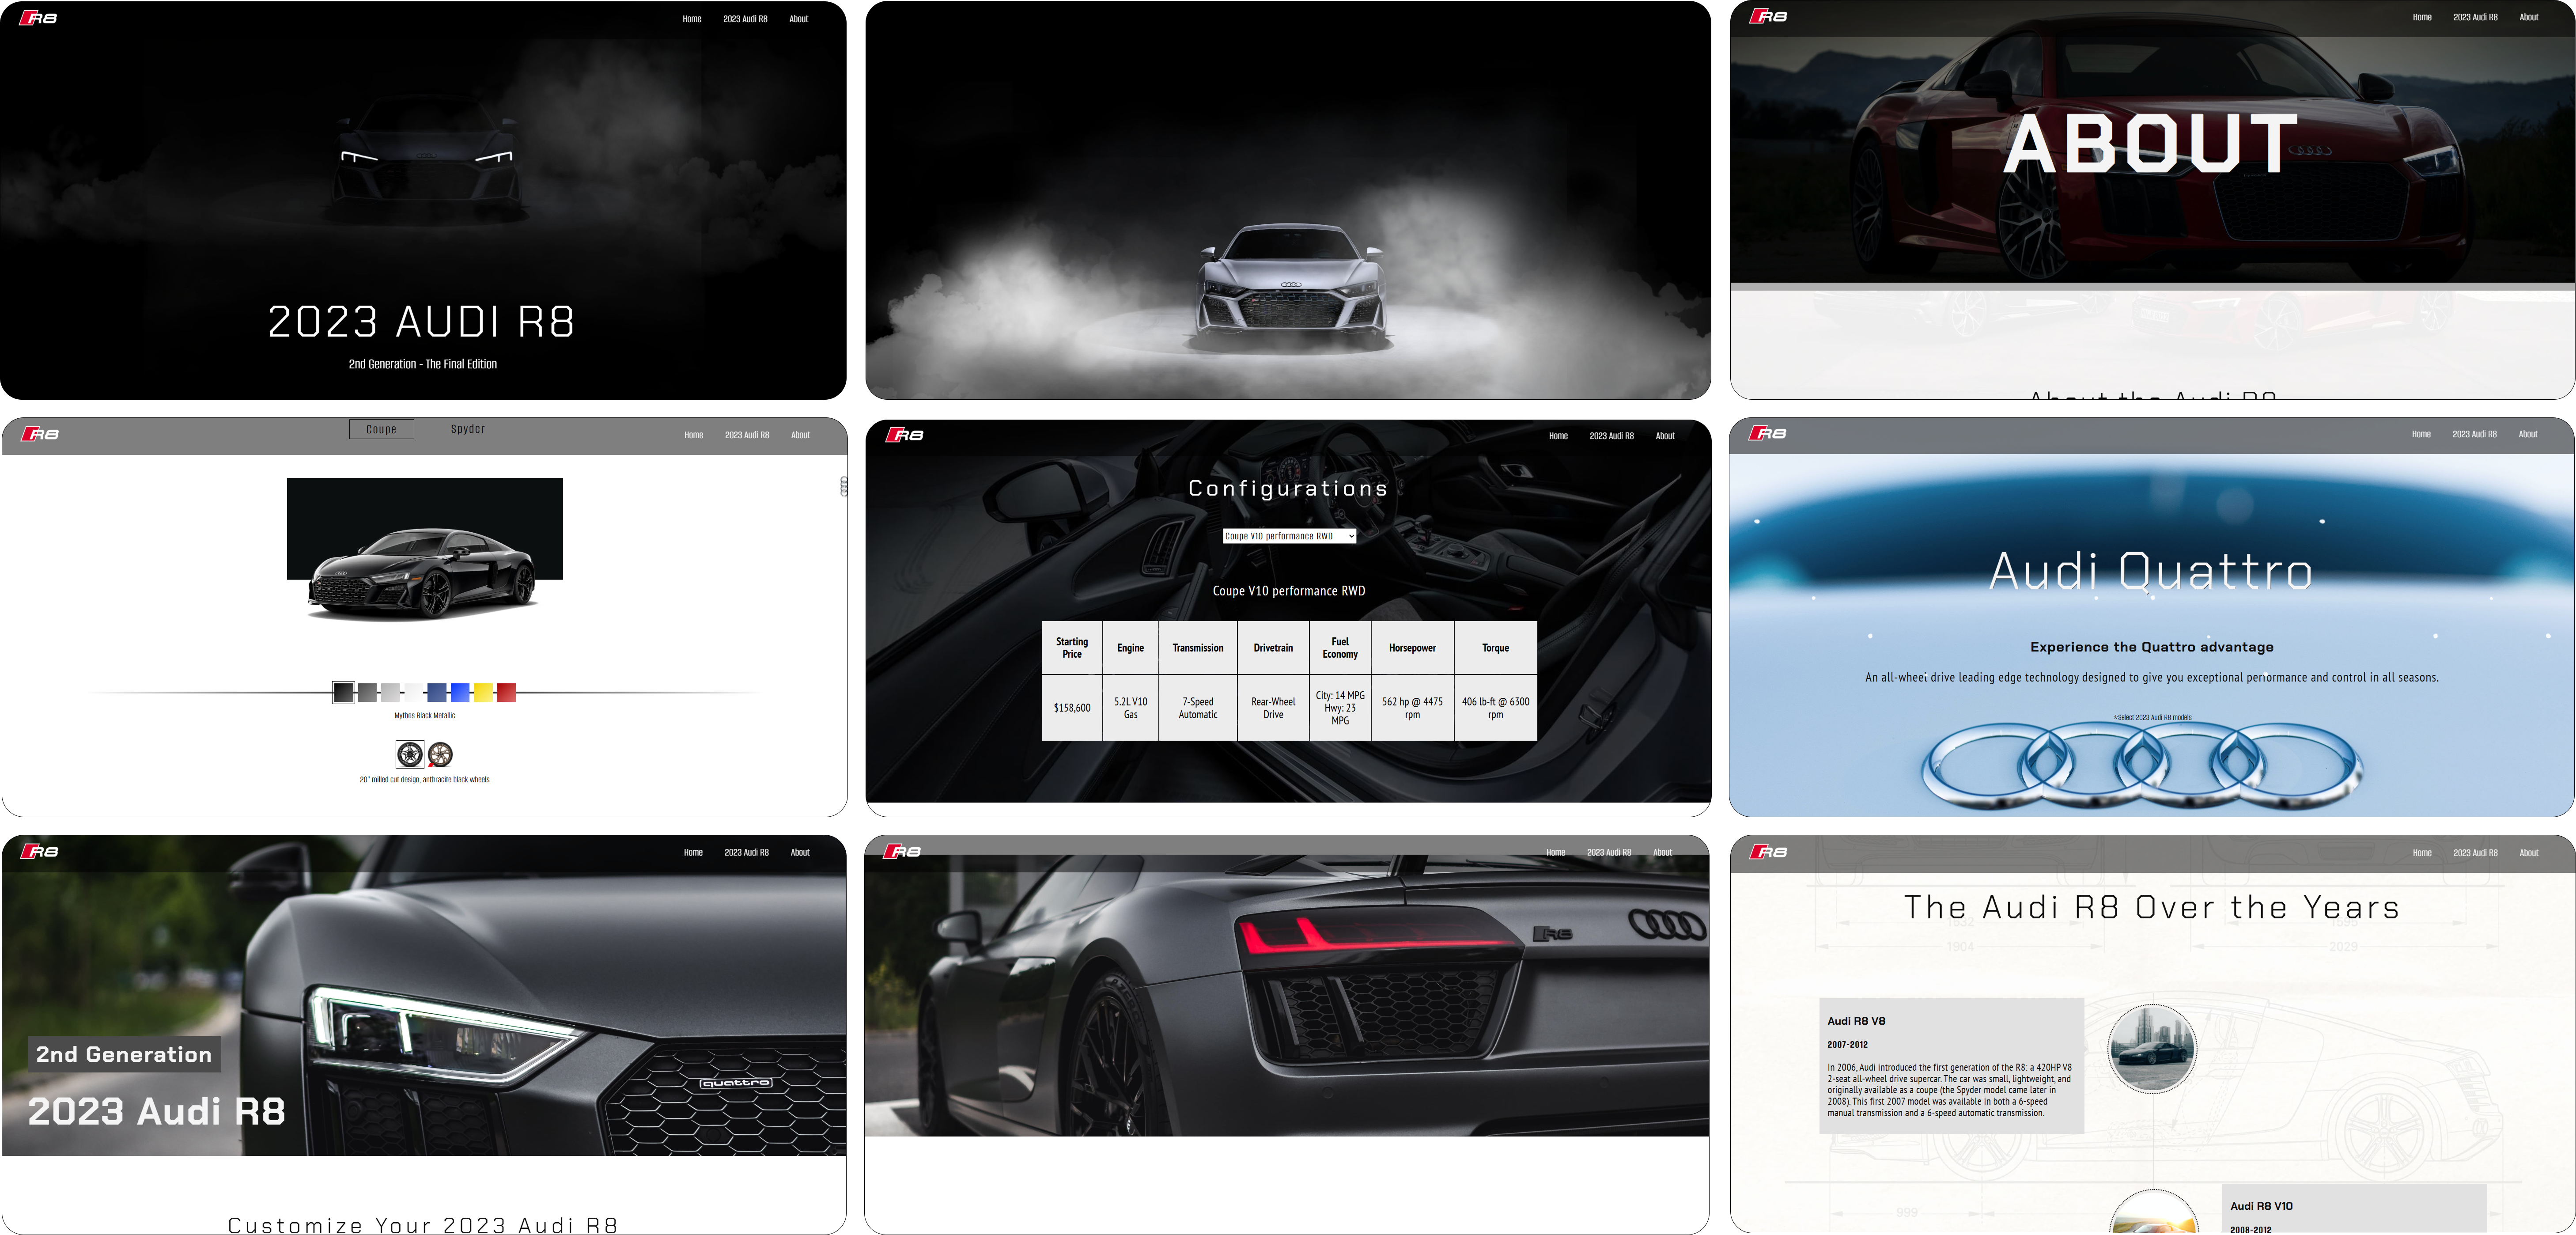Select the 2023 Audi R8 nav tab
This screenshot has height=1235, width=2576.
point(746,18)
